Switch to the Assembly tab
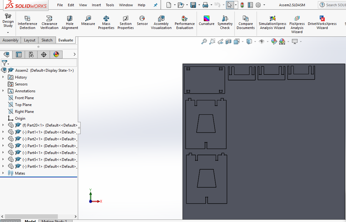 tap(10, 40)
